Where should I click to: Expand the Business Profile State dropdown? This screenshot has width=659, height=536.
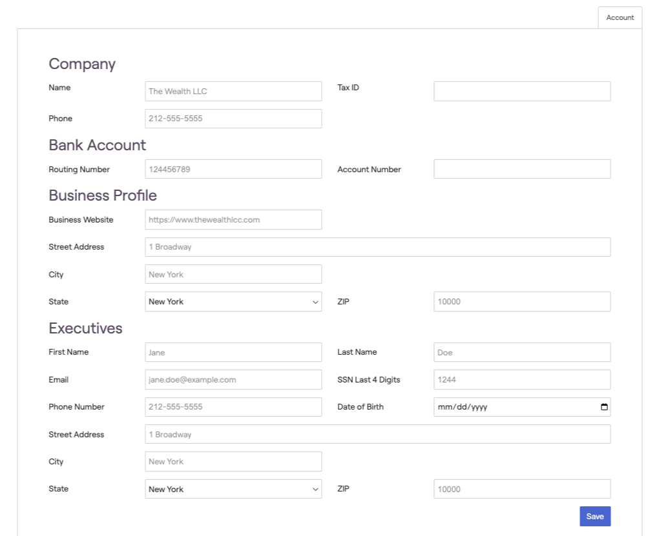[233, 302]
